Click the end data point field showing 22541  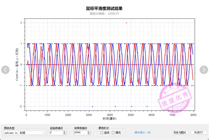(x=81, y=132)
